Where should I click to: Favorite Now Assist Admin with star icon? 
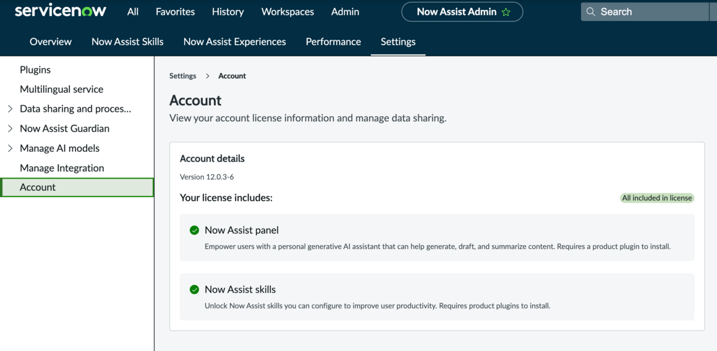point(506,12)
